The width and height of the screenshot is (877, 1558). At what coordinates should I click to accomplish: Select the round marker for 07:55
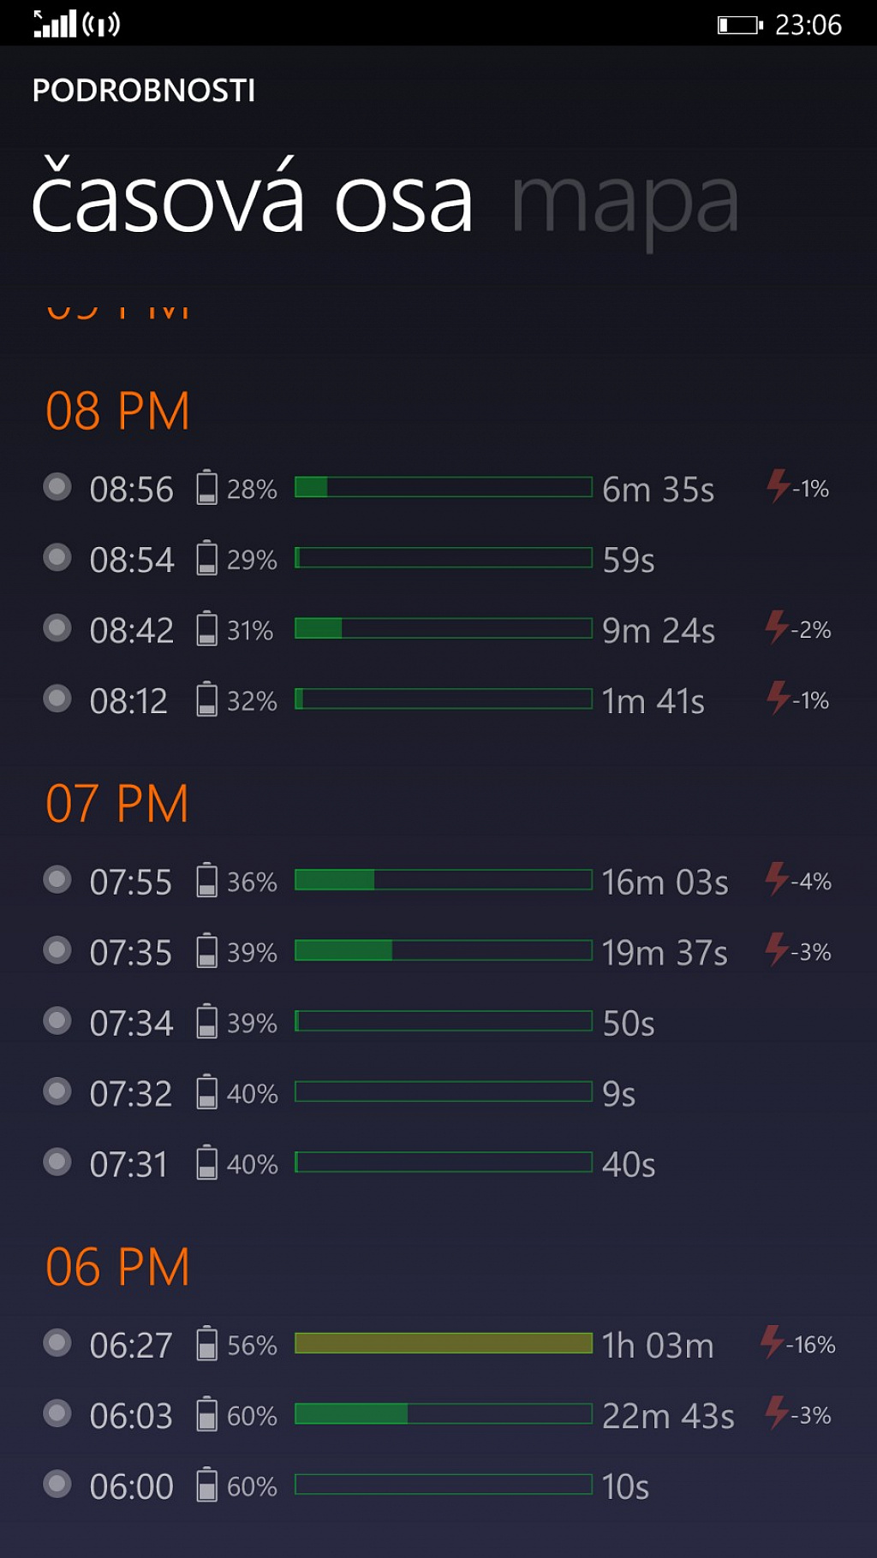point(57,880)
